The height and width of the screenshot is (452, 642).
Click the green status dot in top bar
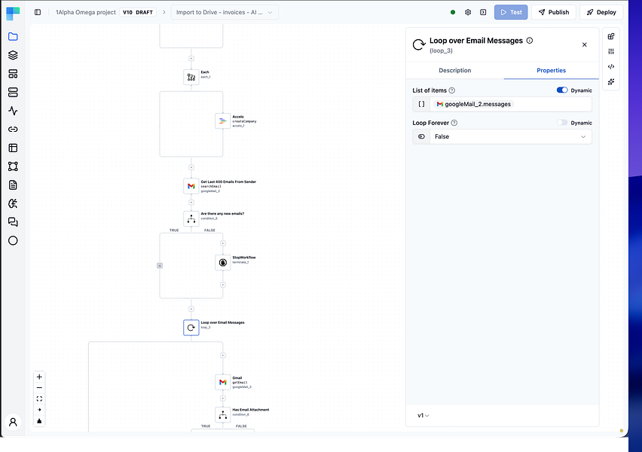pos(453,12)
